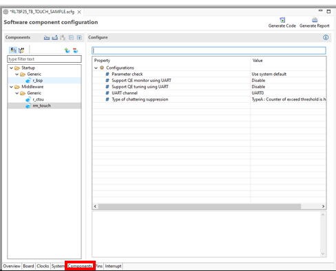Click the Add component icon with green plus
The image size is (336, 271).
point(67,50)
